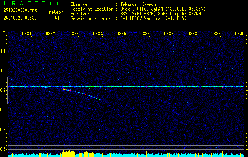Select antenna text 2el-HB9CV Vertical (el. E-W)
Screen dimensions: 248x157
point(153,18)
